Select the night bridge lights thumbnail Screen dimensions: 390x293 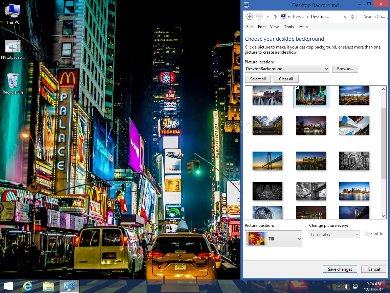tap(311, 125)
